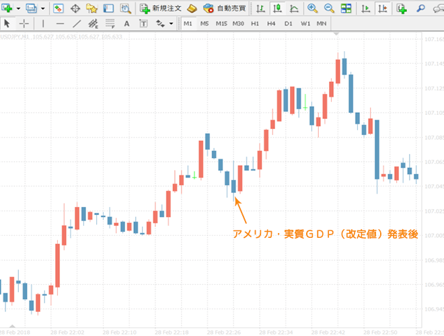444x336 pixels.
Task: Open the Strategy Tester icon
Action: (x=125, y=9)
